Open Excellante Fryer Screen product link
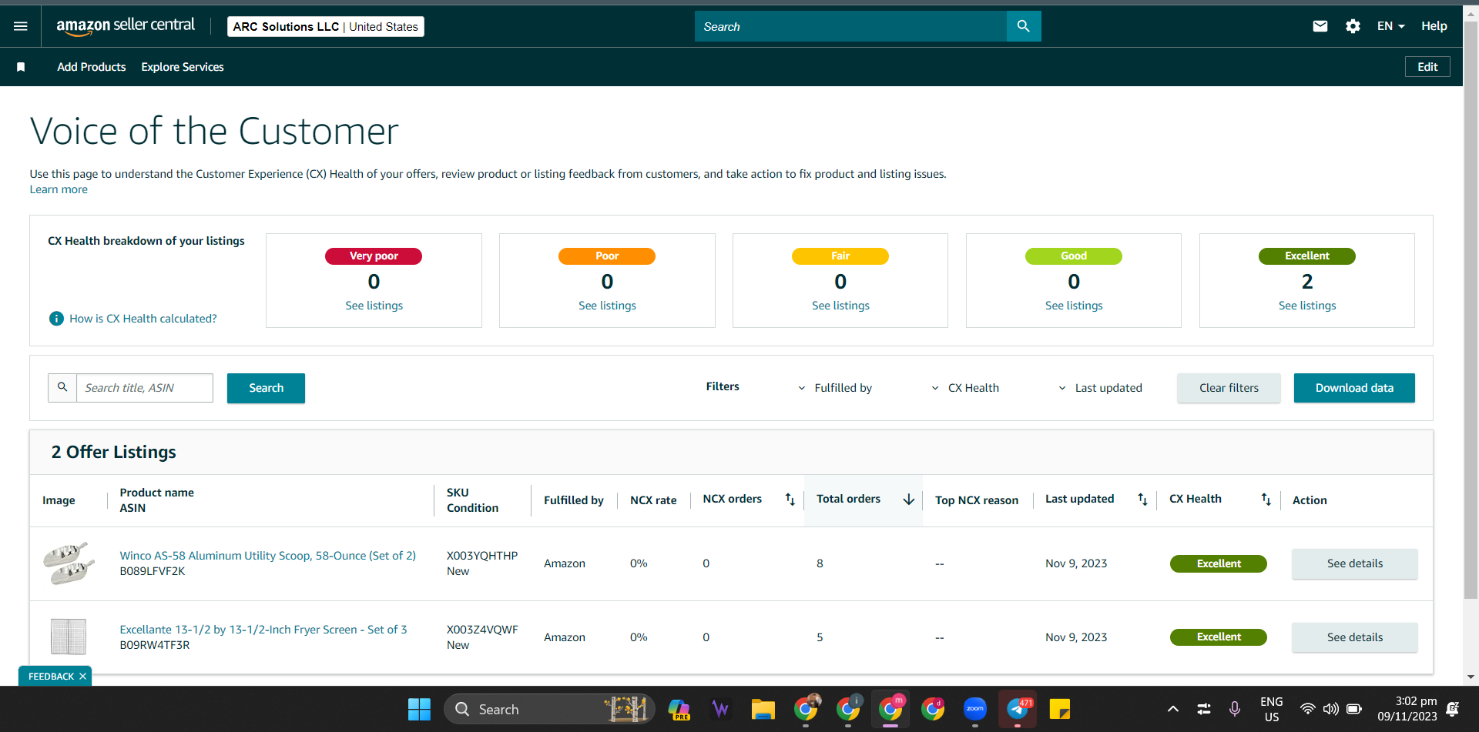Image resolution: width=1479 pixels, height=732 pixels. pos(263,630)
